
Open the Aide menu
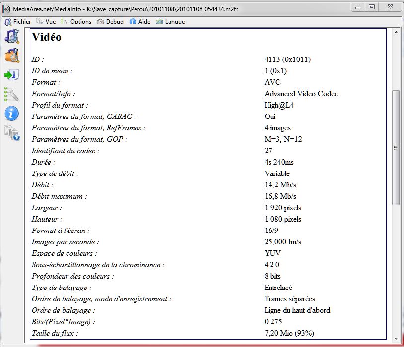coord(140,22)
